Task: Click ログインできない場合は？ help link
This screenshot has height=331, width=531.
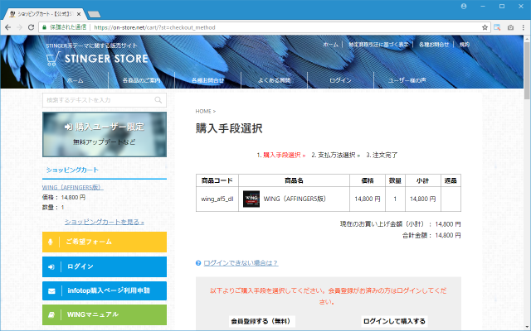Action: (x=241, y=263)
